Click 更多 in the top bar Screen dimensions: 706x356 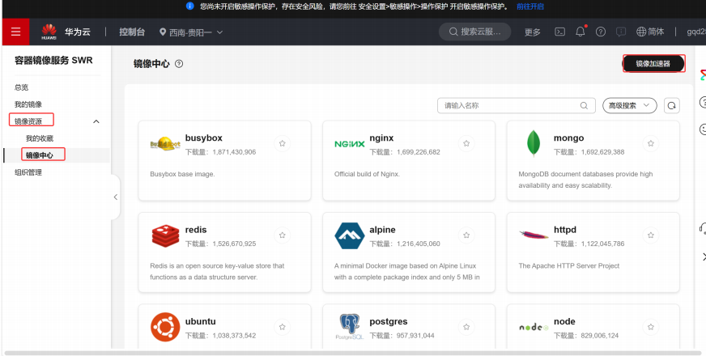(533, 32)
